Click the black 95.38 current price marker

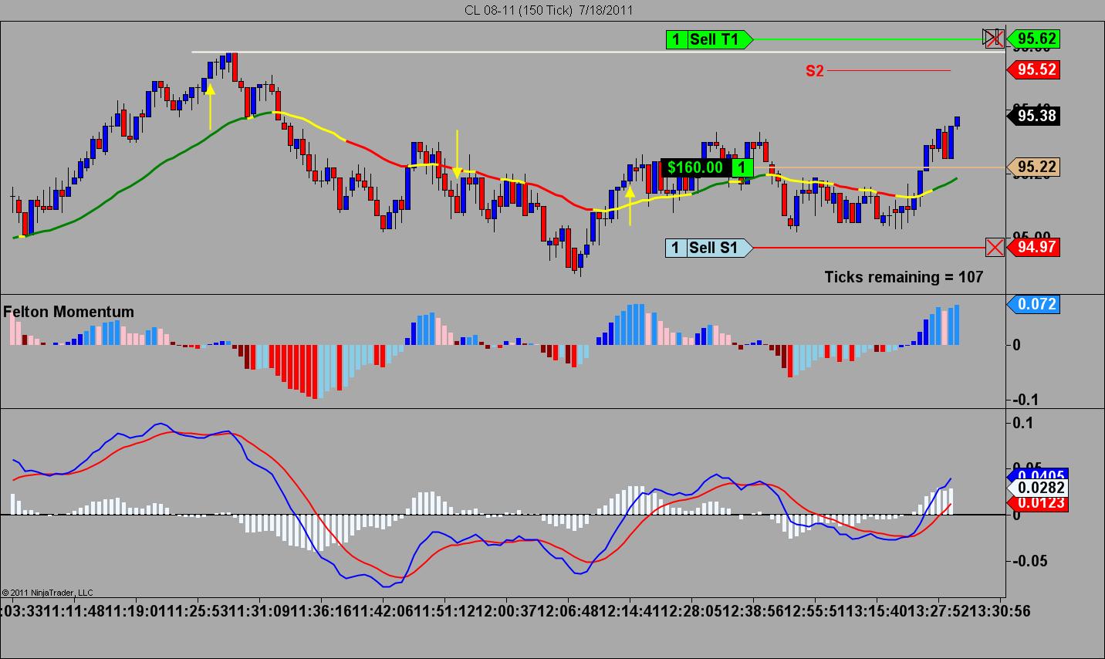pyautogui.click(x=1033, y=116)
